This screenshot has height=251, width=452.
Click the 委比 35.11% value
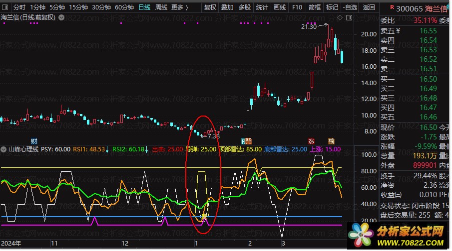425,21
